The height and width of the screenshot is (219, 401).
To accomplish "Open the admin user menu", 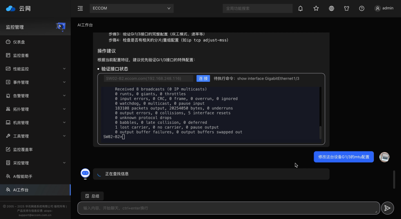I will [x=384, y=8].
